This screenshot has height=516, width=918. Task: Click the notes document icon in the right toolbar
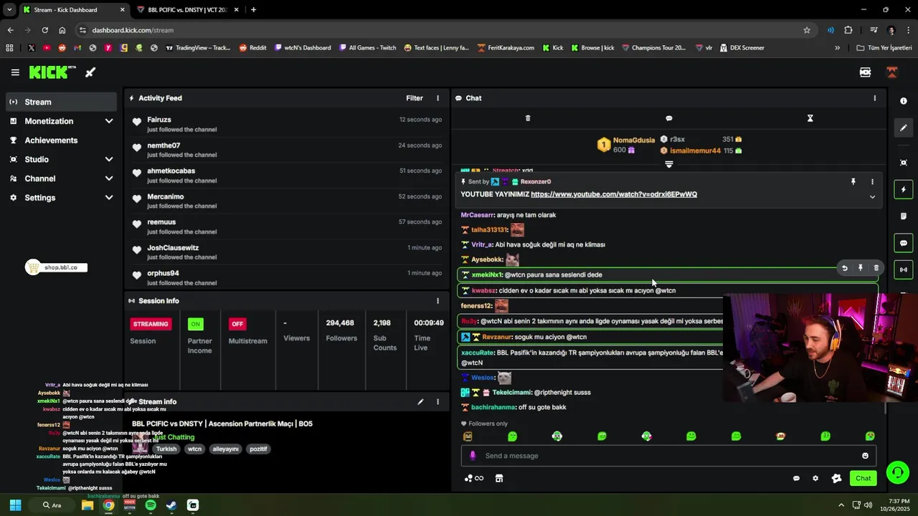[x=904, y=216]
